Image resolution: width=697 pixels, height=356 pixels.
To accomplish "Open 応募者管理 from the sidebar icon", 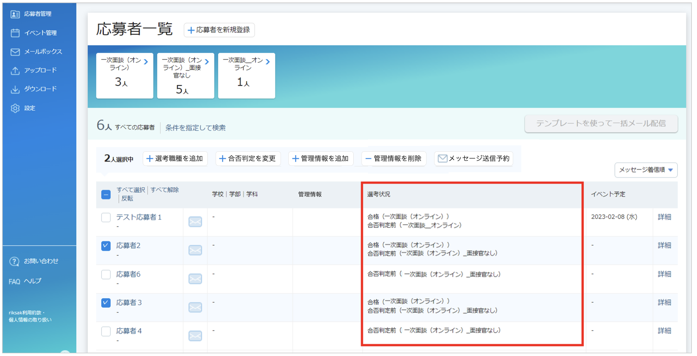I will pos(15,14).
